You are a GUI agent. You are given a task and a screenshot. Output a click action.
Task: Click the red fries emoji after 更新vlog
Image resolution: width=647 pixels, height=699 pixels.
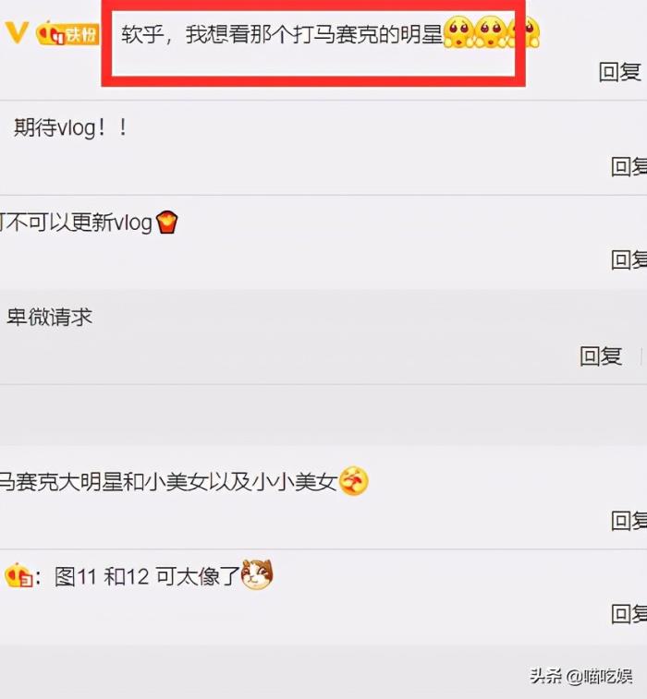pos(167,222)
